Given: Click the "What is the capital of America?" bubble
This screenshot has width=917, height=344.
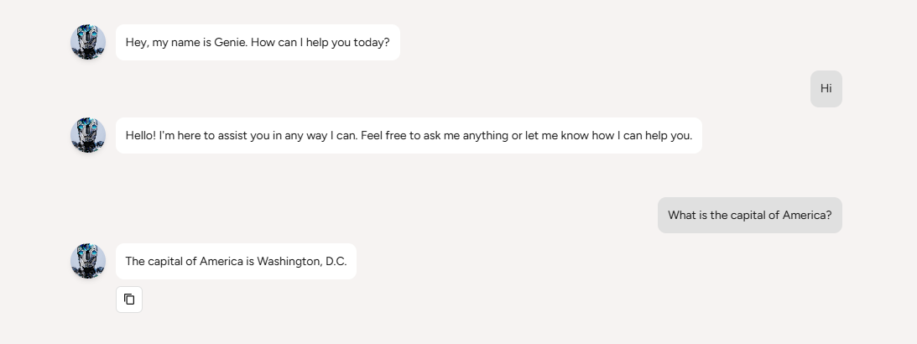Looking at the screenshot, I should (749, 215).
